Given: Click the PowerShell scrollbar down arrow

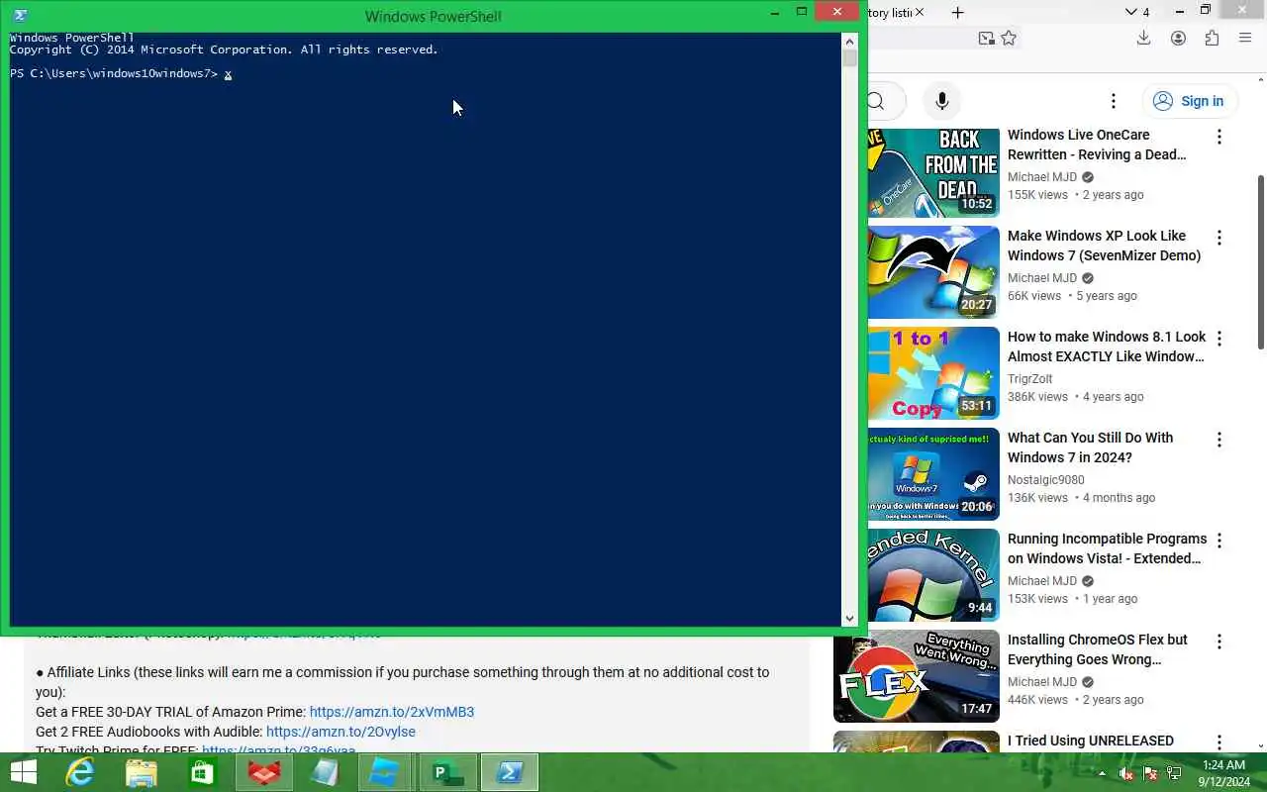Looking at the screenshot, I should coord(849,619).
